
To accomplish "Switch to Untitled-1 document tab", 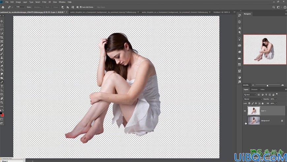I will coord(221,12).
